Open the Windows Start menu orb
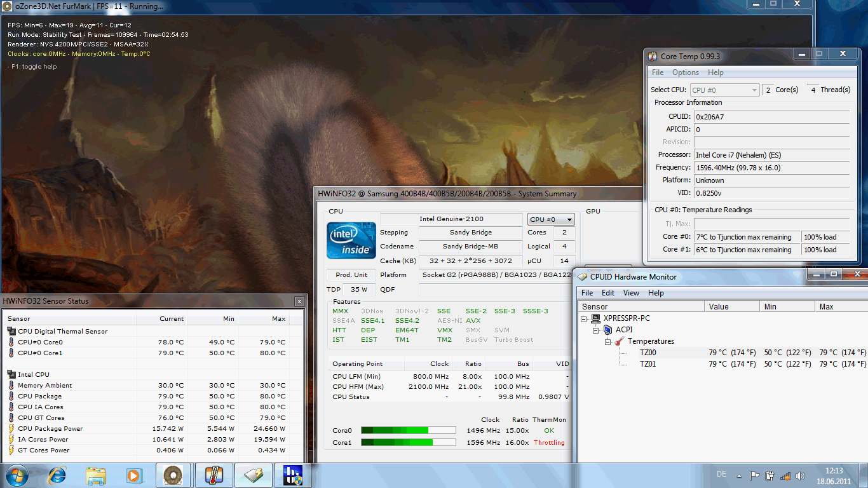 [17, 475]
